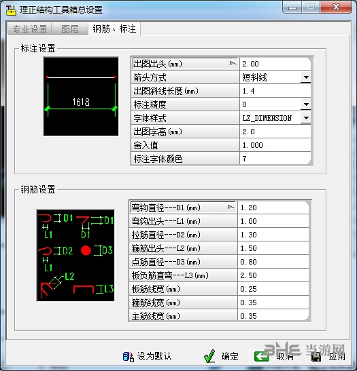
Task: Edit the 板负筋直弯 L3 value 2.50
Action: [273, 275]
